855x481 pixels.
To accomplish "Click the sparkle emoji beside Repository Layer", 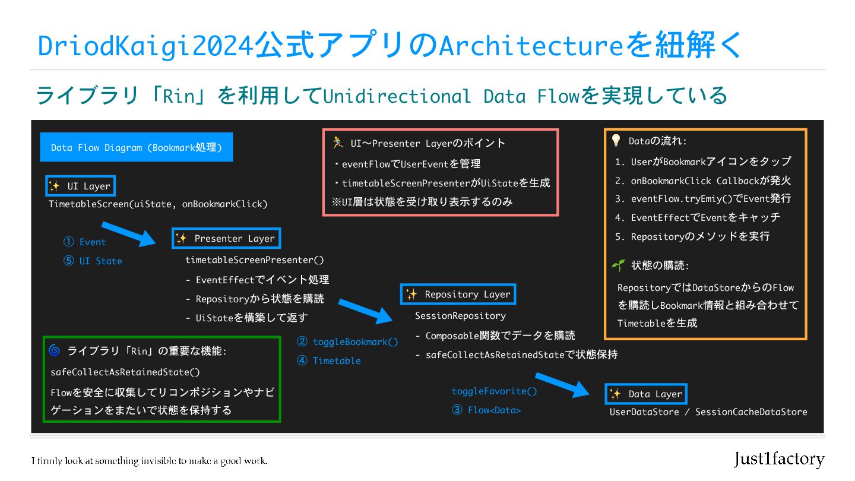I will pos(411,294).
